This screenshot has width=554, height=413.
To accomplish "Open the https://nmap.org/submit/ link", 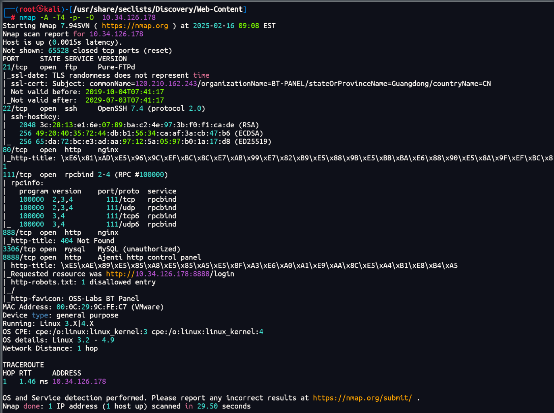I will [362, 398].
